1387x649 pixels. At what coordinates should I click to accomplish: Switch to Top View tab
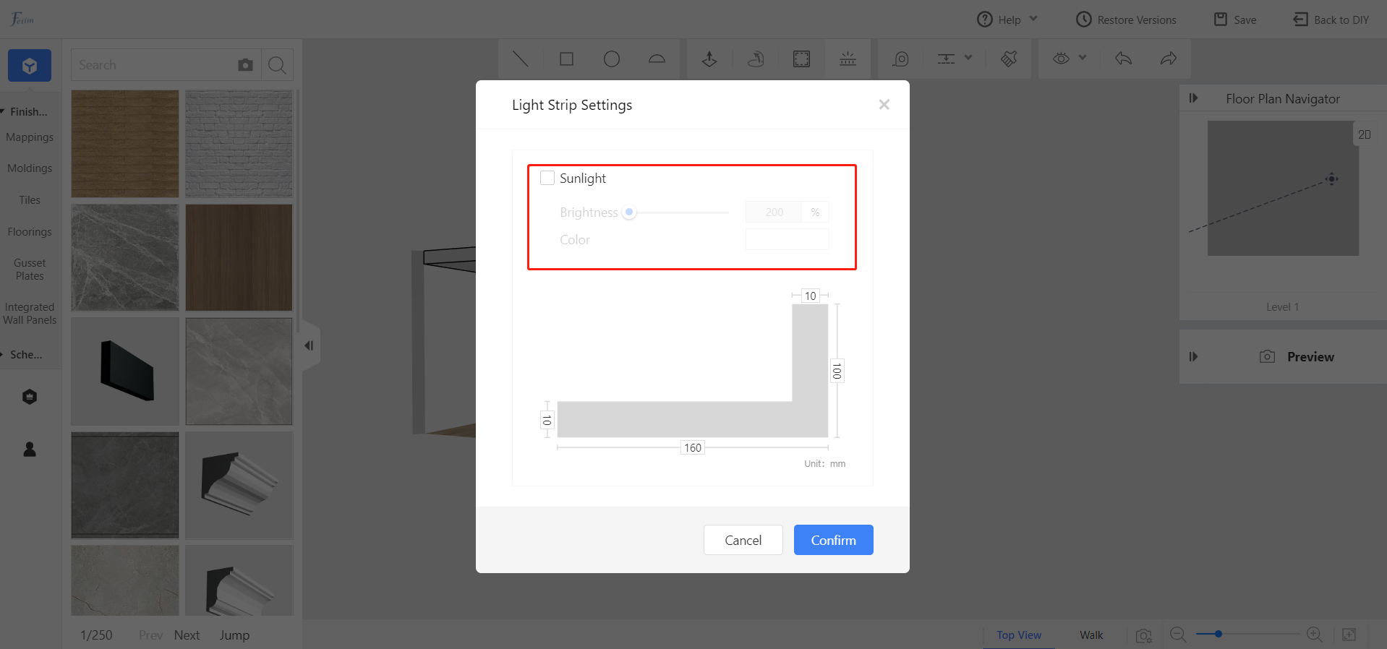point(1019,635)
